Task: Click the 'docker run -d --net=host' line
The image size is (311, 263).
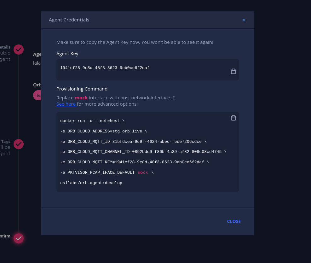Action: coord(92,121)
